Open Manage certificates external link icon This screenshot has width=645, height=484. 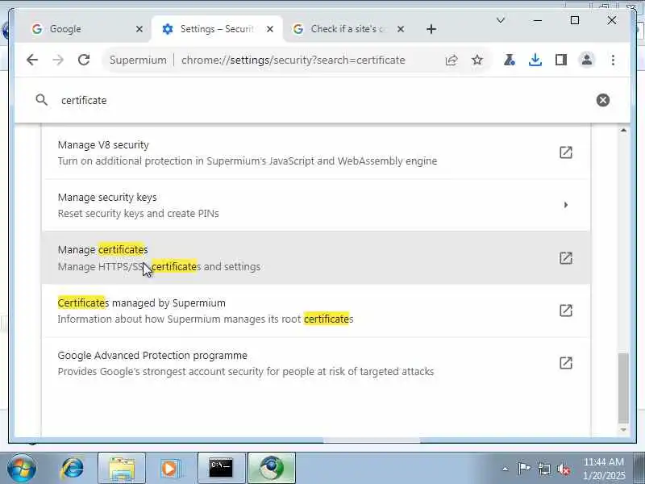566,258
